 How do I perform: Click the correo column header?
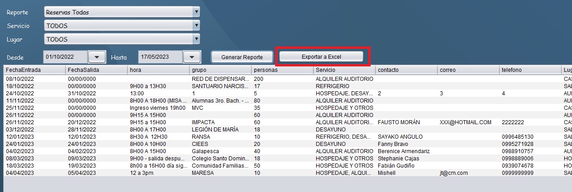click(468, 70)
